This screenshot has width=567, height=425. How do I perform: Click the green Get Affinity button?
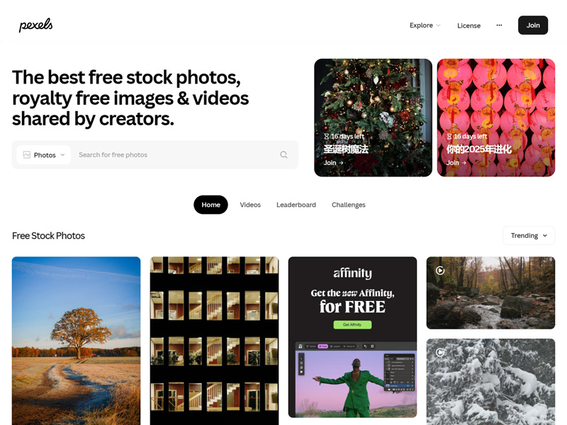point(352,324)
